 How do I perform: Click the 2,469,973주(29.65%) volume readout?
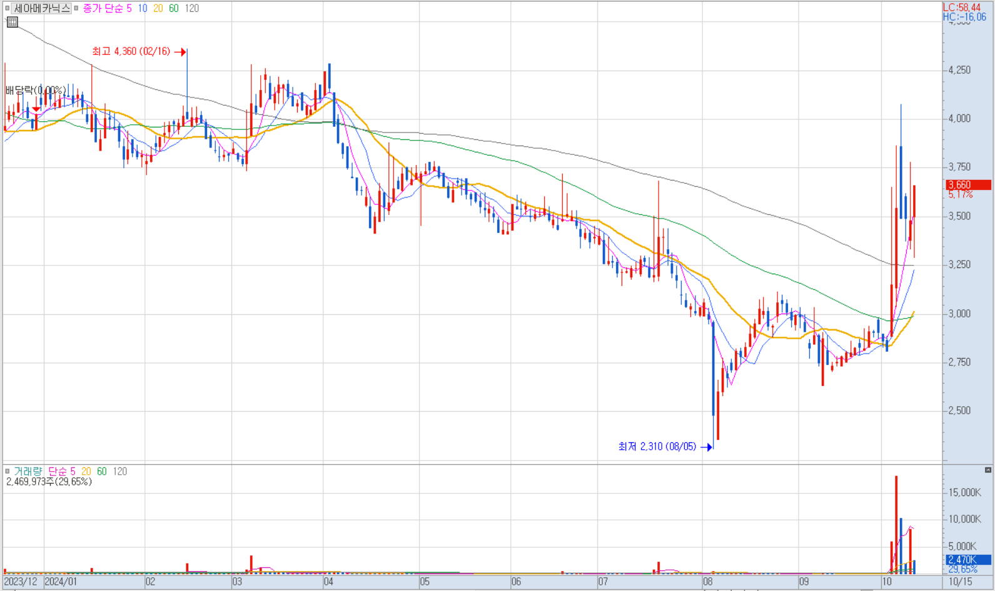coord(49,482)
